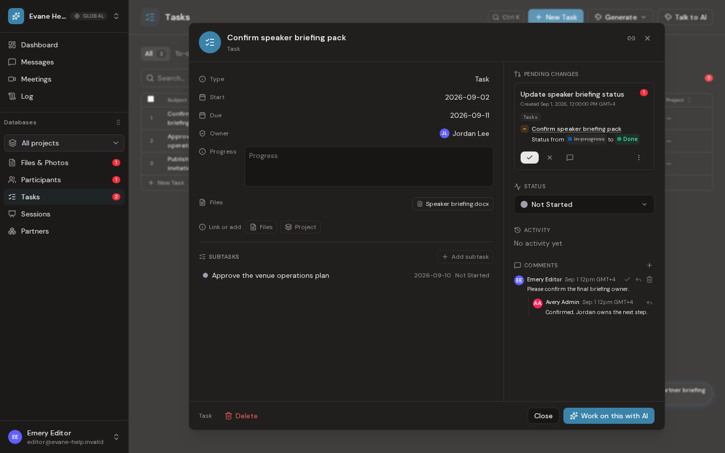
Task: Go to Meetings in sidebar
Action: (64, 79)
